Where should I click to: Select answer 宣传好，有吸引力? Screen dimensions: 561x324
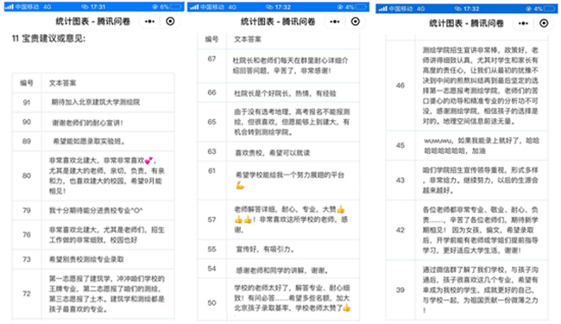click(x=265, y=249)
